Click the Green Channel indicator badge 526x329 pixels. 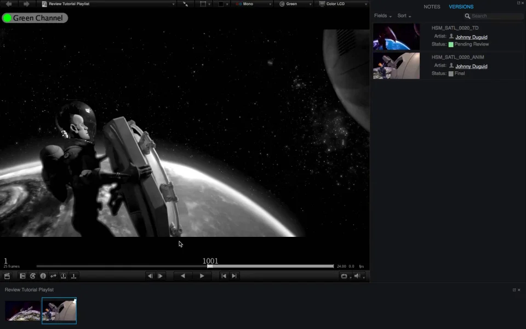(x=35, y=18)
